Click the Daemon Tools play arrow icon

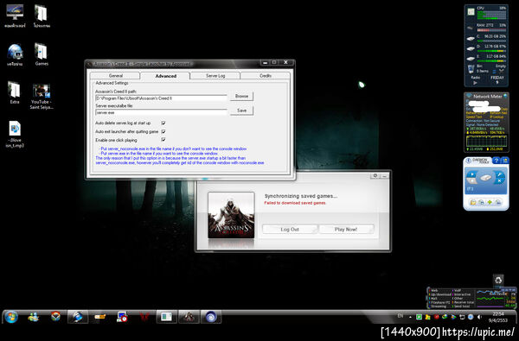pyautogui.click(x=472, y=174)
